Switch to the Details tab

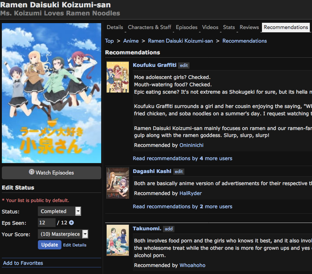(x=115, y=27)
